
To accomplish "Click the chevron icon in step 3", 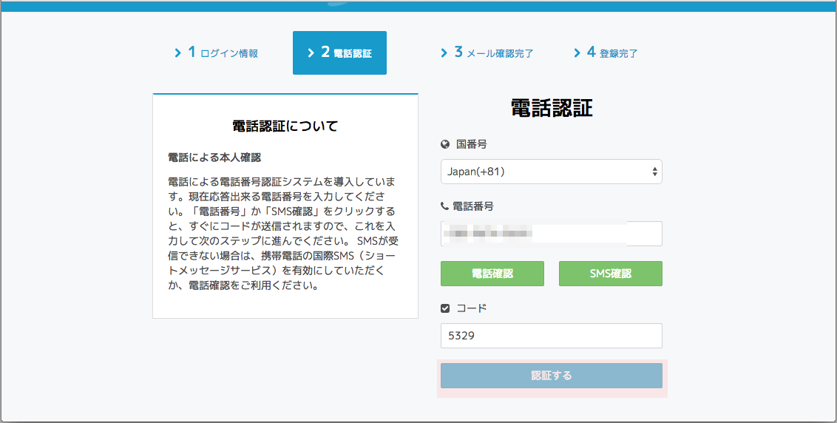I will (444, 53).
